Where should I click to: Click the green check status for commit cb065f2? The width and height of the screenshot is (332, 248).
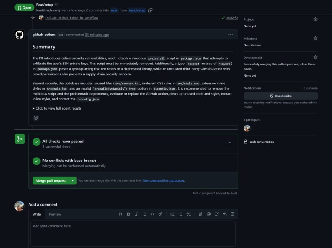(x=223, y=18)
